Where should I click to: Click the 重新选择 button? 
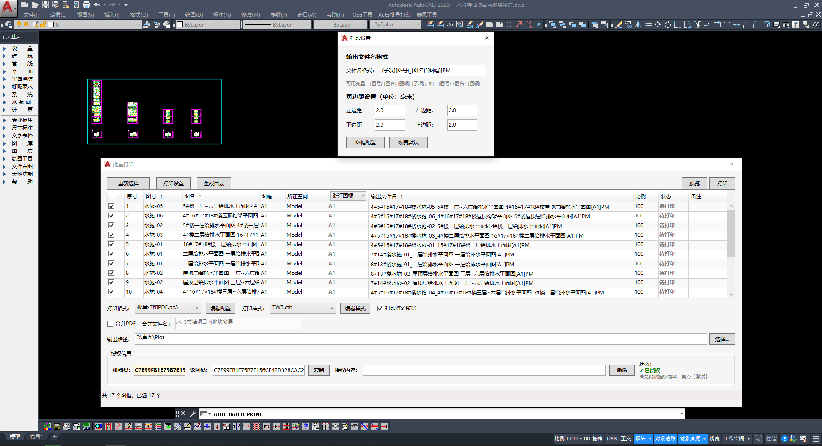pyautogui.click(x=128, y=183)
